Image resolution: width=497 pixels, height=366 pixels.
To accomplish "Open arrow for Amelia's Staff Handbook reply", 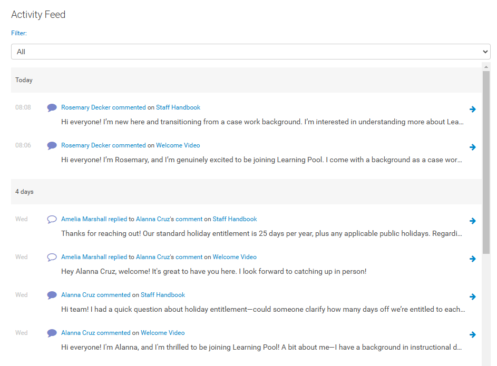I will (x=473, y=221).
